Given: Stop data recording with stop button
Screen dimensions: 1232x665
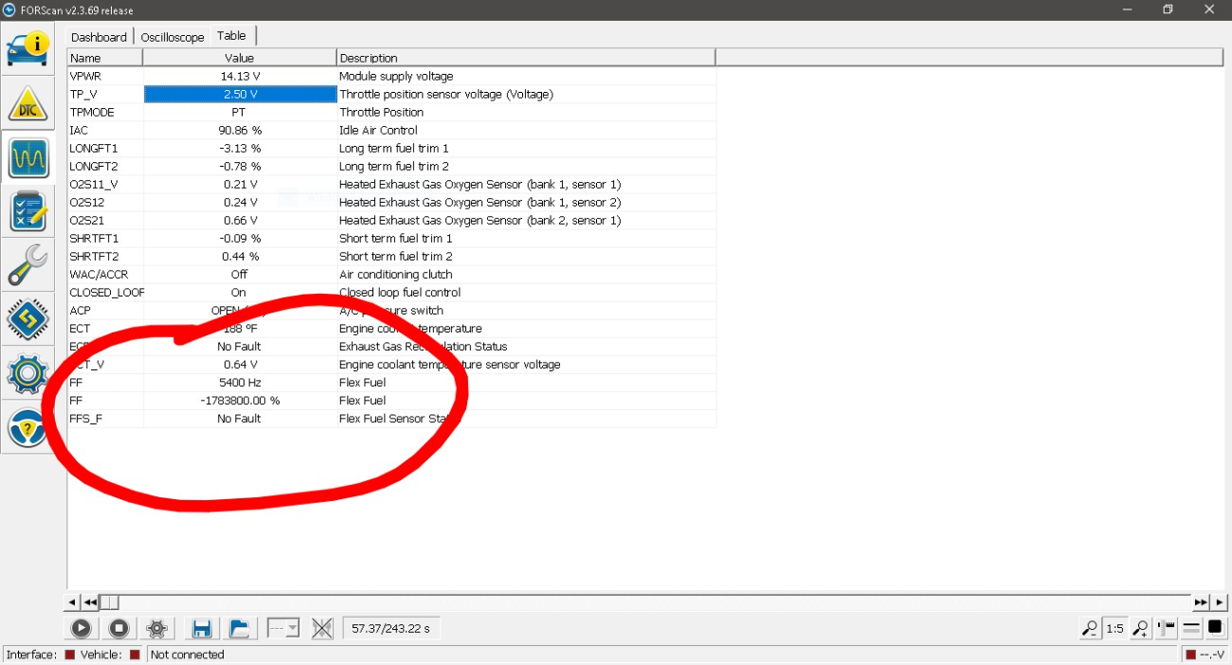Looking at the screenshot, I should [x=118, y=628].
